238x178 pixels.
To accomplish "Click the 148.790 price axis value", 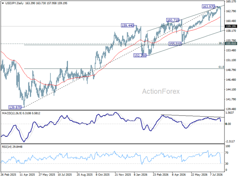I will click(231, 70).
